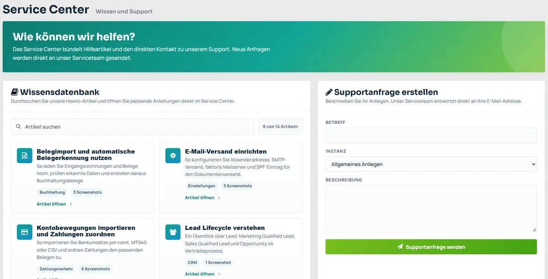This screenshot has width=548, height=279.
Task: Click the document icon of Belegimport article
Action: 25,155
